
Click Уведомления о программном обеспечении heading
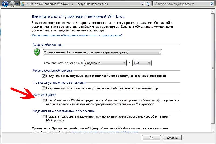(63, 111)
